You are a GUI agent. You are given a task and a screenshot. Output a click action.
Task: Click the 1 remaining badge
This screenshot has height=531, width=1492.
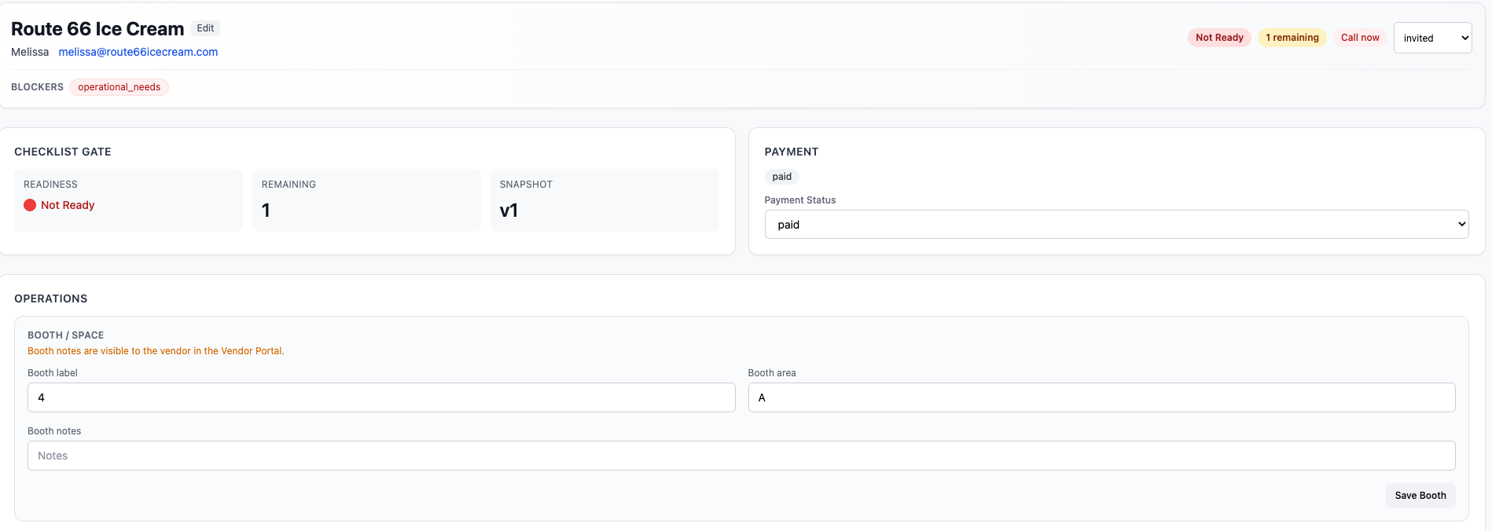pyautogui.click(x=1292, y=38)
